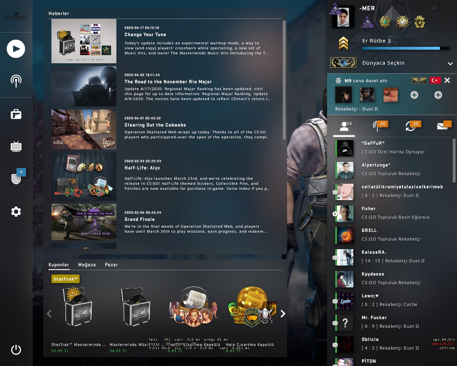Image resolution: width=457 pixels, height=366 pixels.
Task: Click the watch icon beside fisher's avatar
Action: tap(335, 214)
